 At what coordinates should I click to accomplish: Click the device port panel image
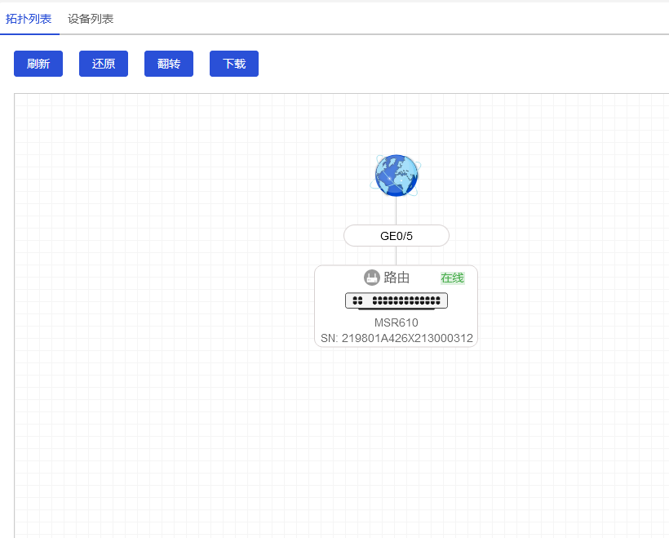tap(397, 300)
